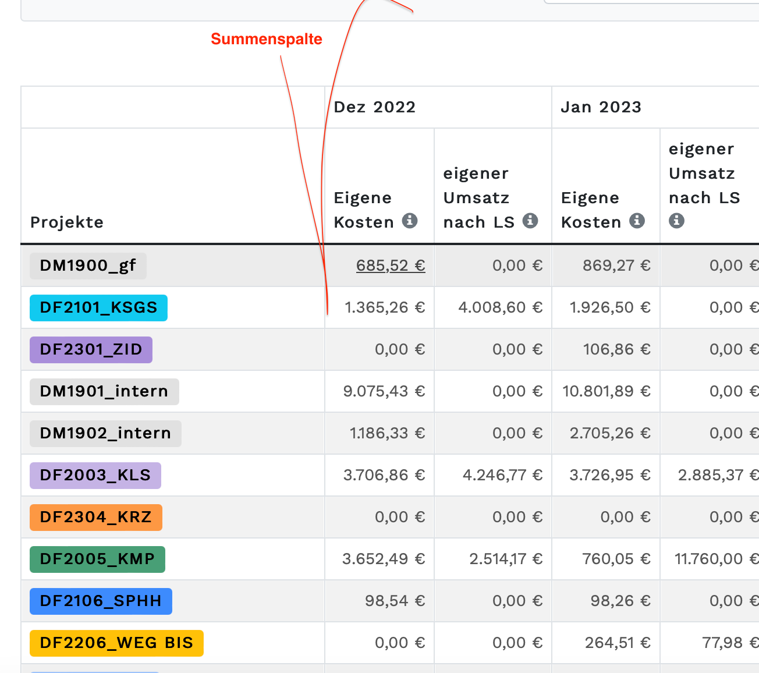This screenshot has height=673, width=759.
Task: Open the yellow DF2206_WEG BIS project tag
Action: click(116, 643)
